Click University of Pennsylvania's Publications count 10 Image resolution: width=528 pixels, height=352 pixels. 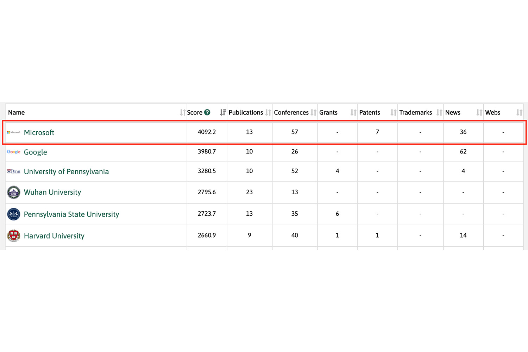click(250, 171)
